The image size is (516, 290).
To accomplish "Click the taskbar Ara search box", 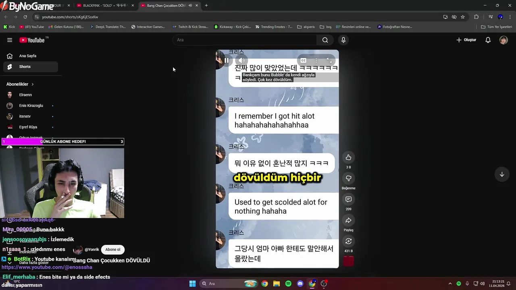I will pos(228,284).
